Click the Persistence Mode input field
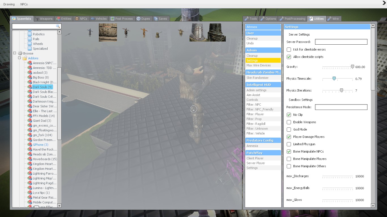Viewport: 387px width, 217px height. [341, 107]
